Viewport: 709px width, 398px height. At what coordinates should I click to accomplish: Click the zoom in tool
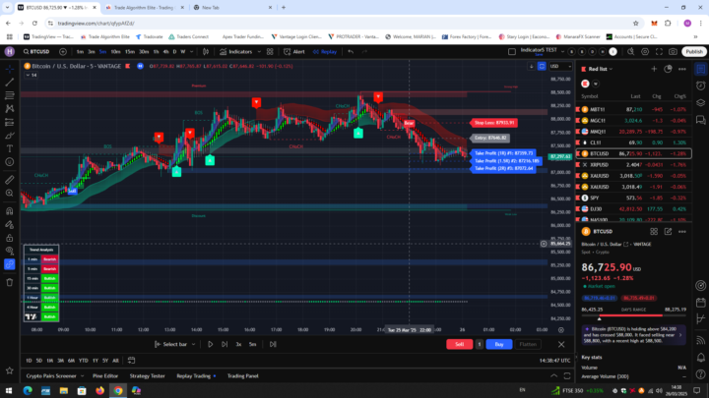(x=10, y=194)
